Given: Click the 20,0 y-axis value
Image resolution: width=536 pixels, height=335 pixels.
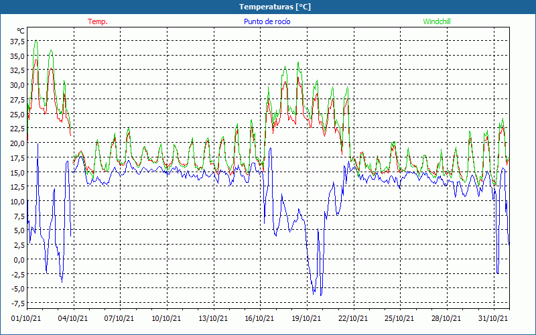Looking at the screenshot, I should tap(18, 143).
